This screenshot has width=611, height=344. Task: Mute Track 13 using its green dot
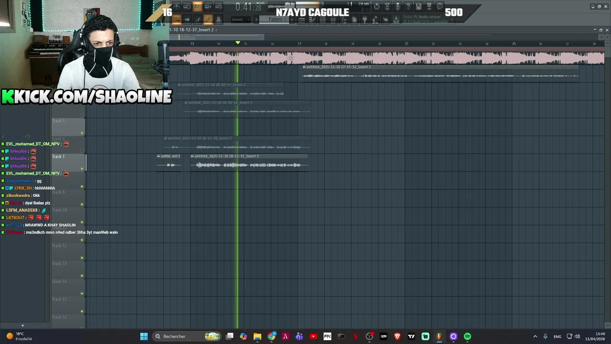[x=82, y=276]
